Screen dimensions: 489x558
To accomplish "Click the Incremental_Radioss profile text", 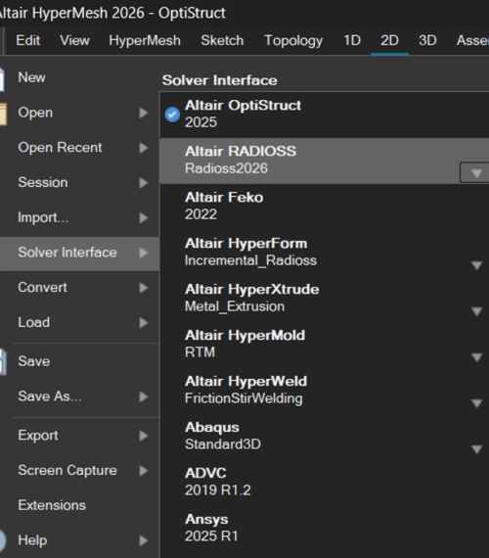I will (x=250, y=260).
